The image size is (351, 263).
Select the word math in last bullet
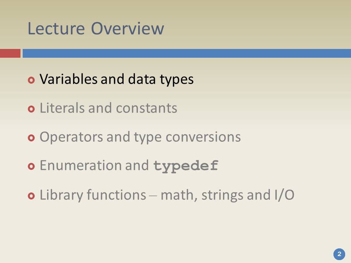point(178,195)
